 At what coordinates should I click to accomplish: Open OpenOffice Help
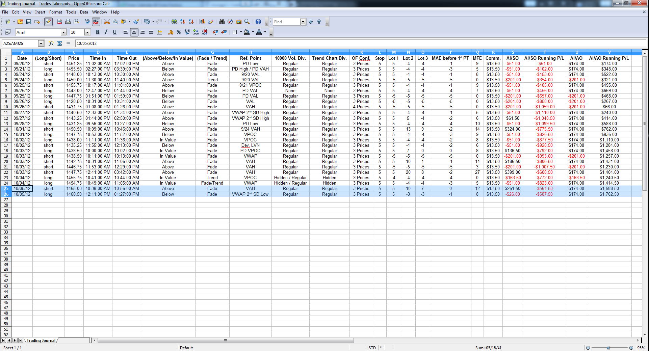(x=258, y=22)
